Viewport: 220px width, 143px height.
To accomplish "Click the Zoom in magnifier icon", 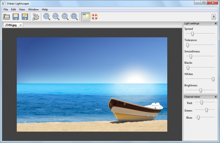I will [47, 17].
